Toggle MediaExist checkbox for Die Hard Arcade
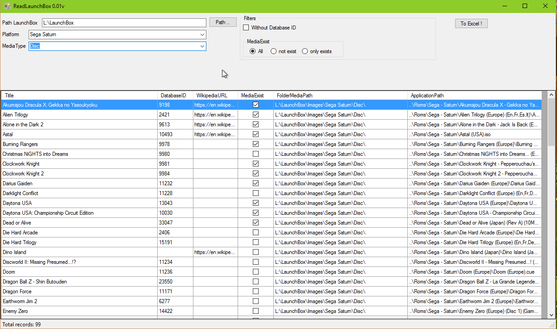557x329 pixels. point(256,233)
